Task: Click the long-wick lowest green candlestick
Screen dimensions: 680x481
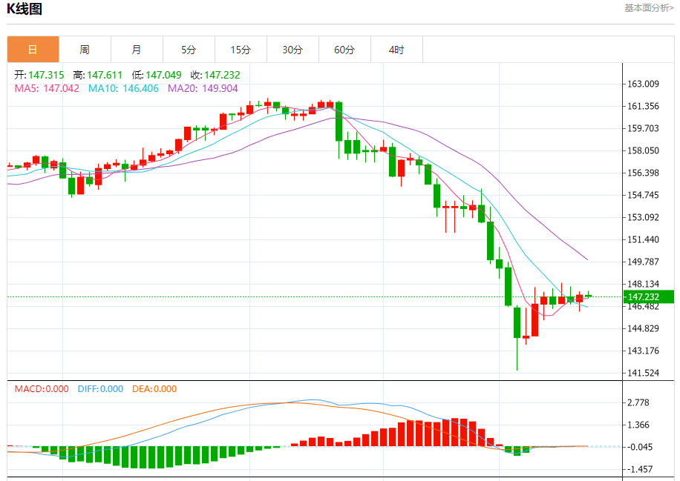Action: point(517,338)
